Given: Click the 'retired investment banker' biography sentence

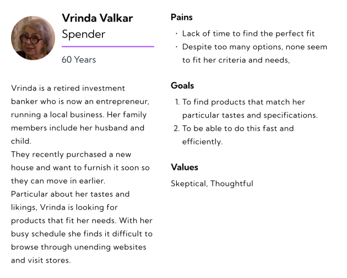Looking at the screenshot, I should click(x=80, y=95).
